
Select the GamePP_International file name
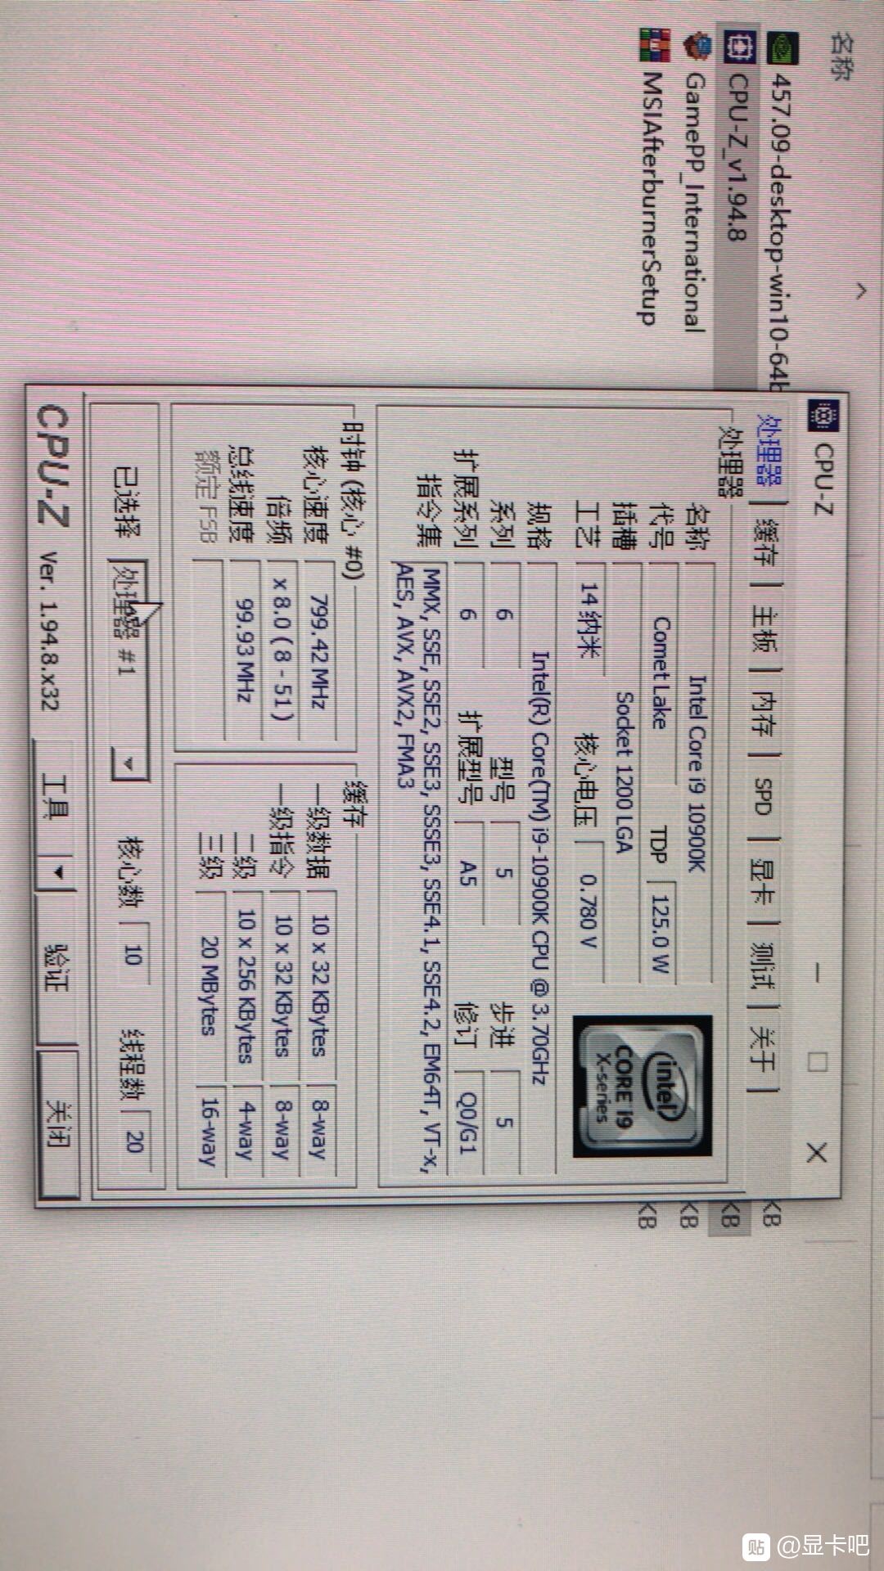694,200
